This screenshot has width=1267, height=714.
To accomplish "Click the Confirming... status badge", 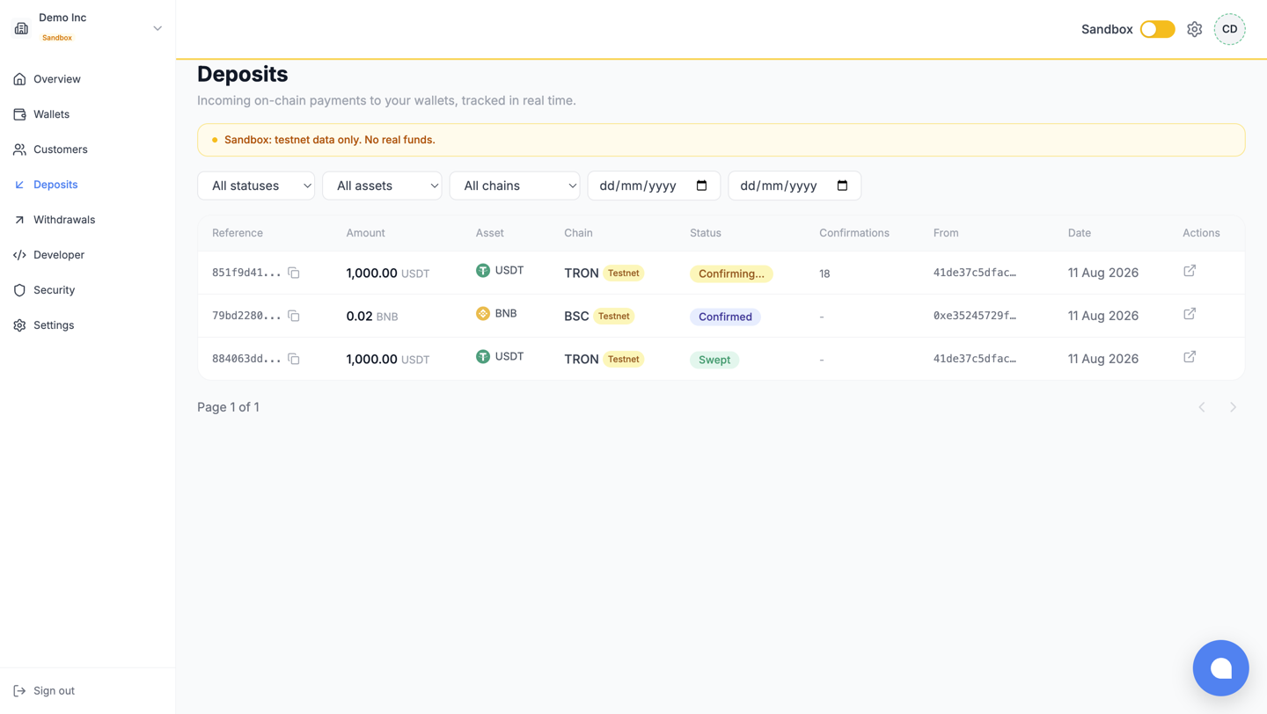I will 731,273.
